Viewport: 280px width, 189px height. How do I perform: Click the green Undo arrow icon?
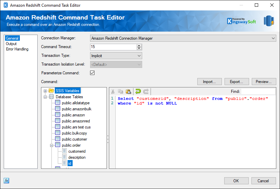tap(138, 91)
